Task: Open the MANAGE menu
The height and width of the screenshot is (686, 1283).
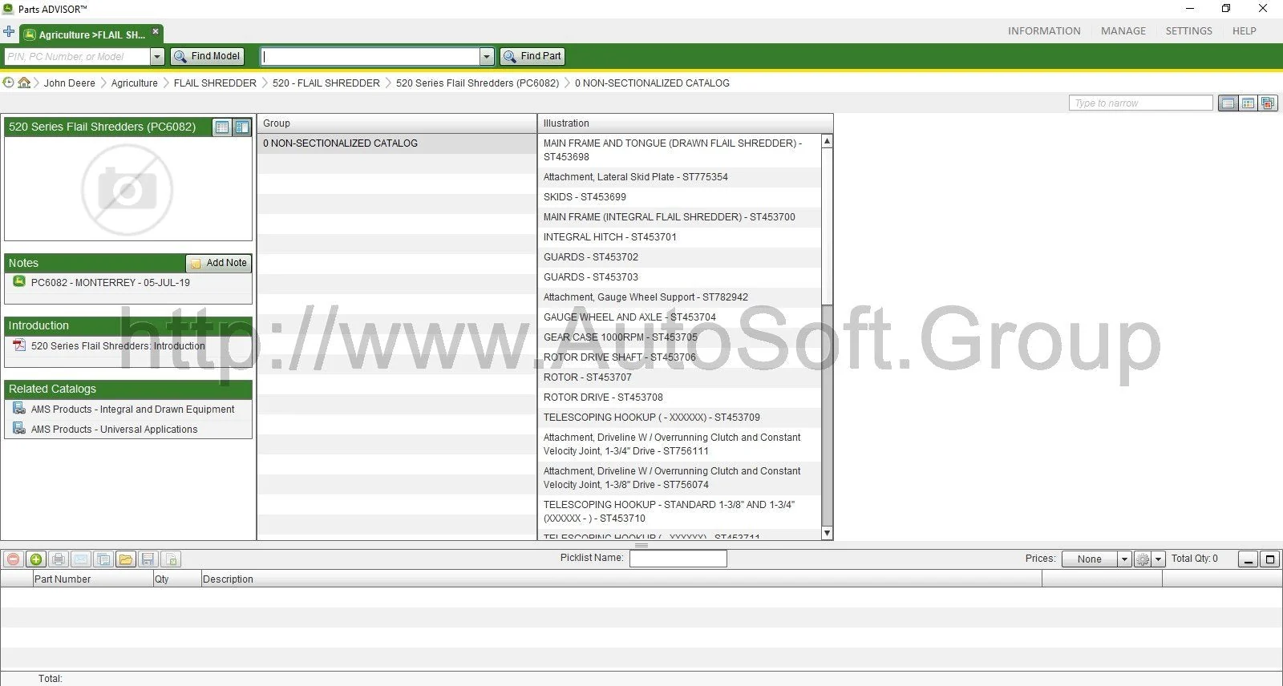Action: pos(1123,31)
